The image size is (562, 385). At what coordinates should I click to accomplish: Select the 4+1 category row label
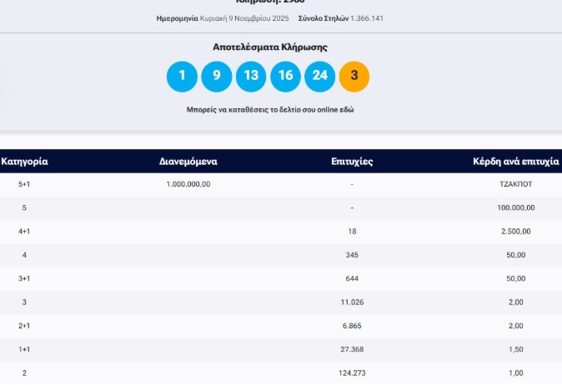[24, 232]
